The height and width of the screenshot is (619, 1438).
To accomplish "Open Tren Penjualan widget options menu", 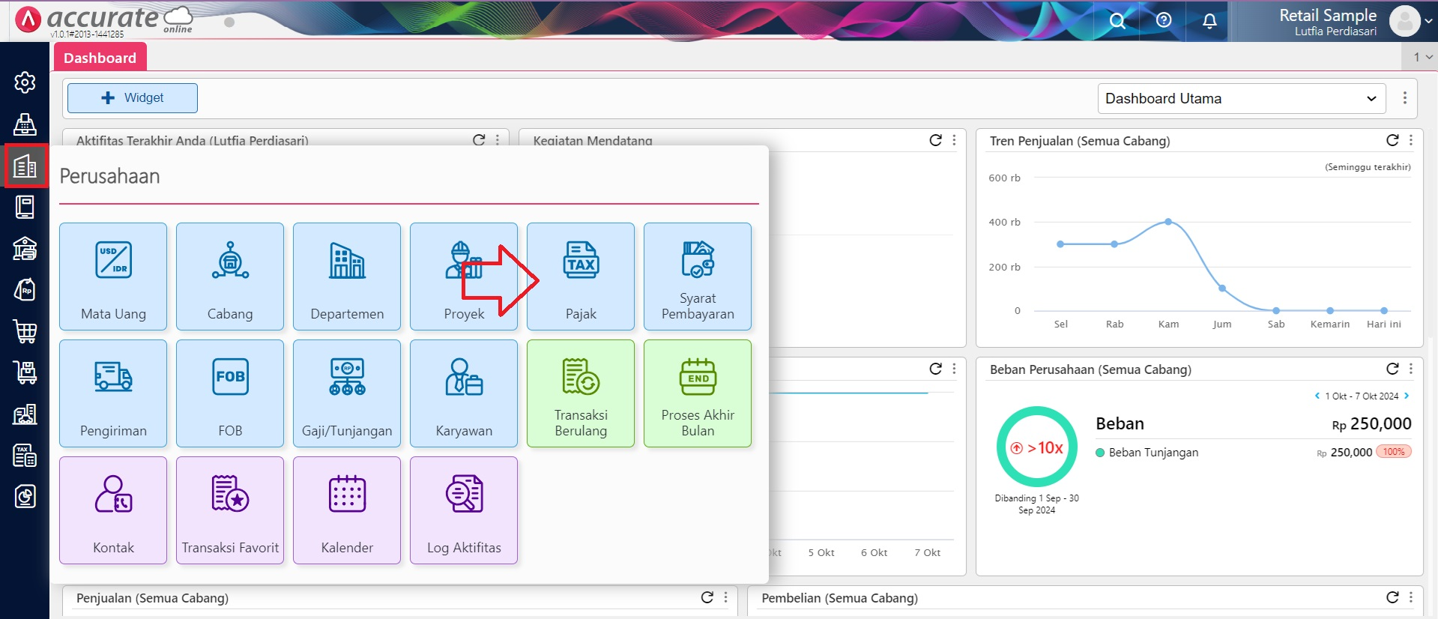I will point(1411,140).
